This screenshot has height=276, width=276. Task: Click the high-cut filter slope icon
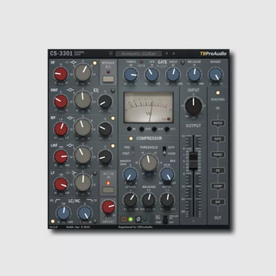coord(90,201)
